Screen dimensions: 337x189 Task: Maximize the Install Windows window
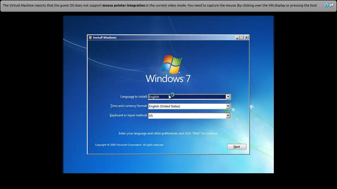242,38
